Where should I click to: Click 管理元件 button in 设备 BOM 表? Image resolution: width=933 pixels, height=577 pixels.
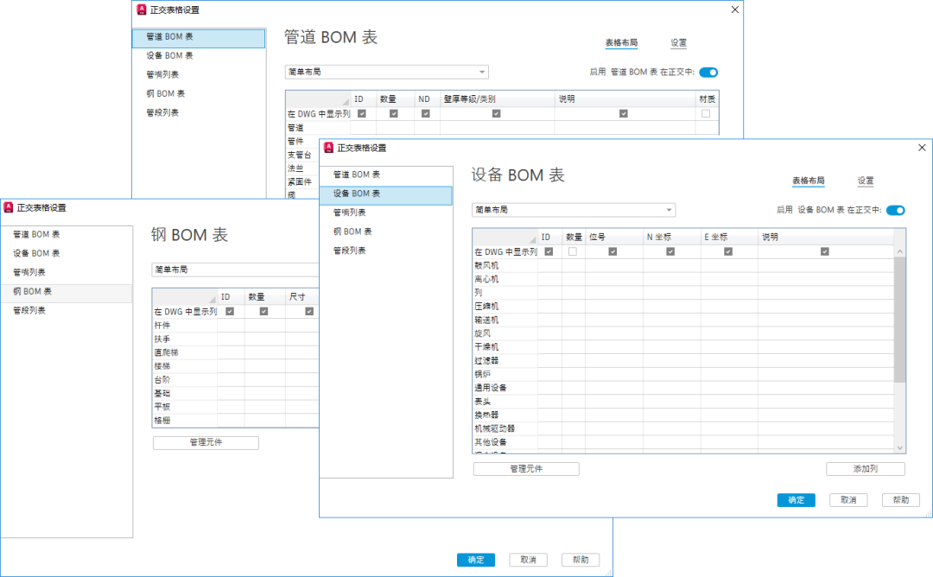526,469
